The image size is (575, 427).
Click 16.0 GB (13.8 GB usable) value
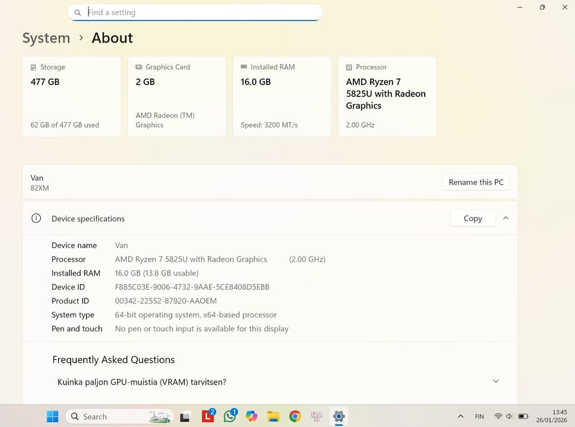[156, 273]
